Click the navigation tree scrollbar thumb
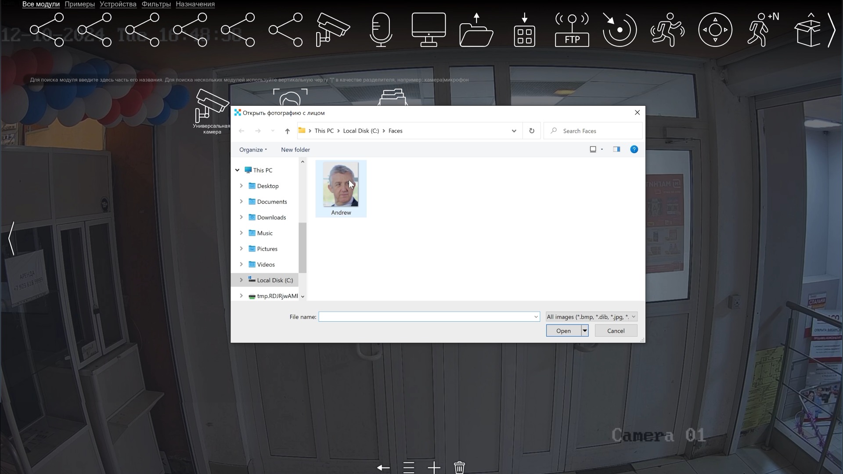The width and height of the screenshot is (843, 474). (303, 248)
